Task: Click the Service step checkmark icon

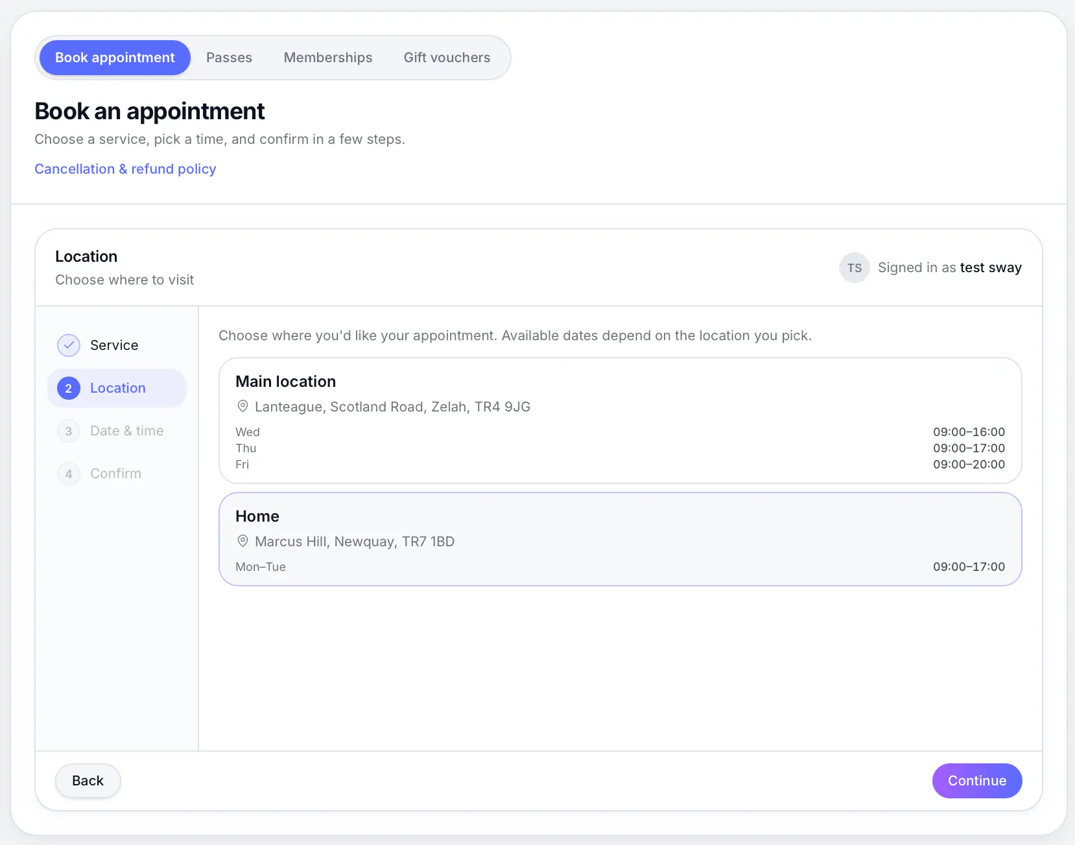Action: [x=69, y=345]
